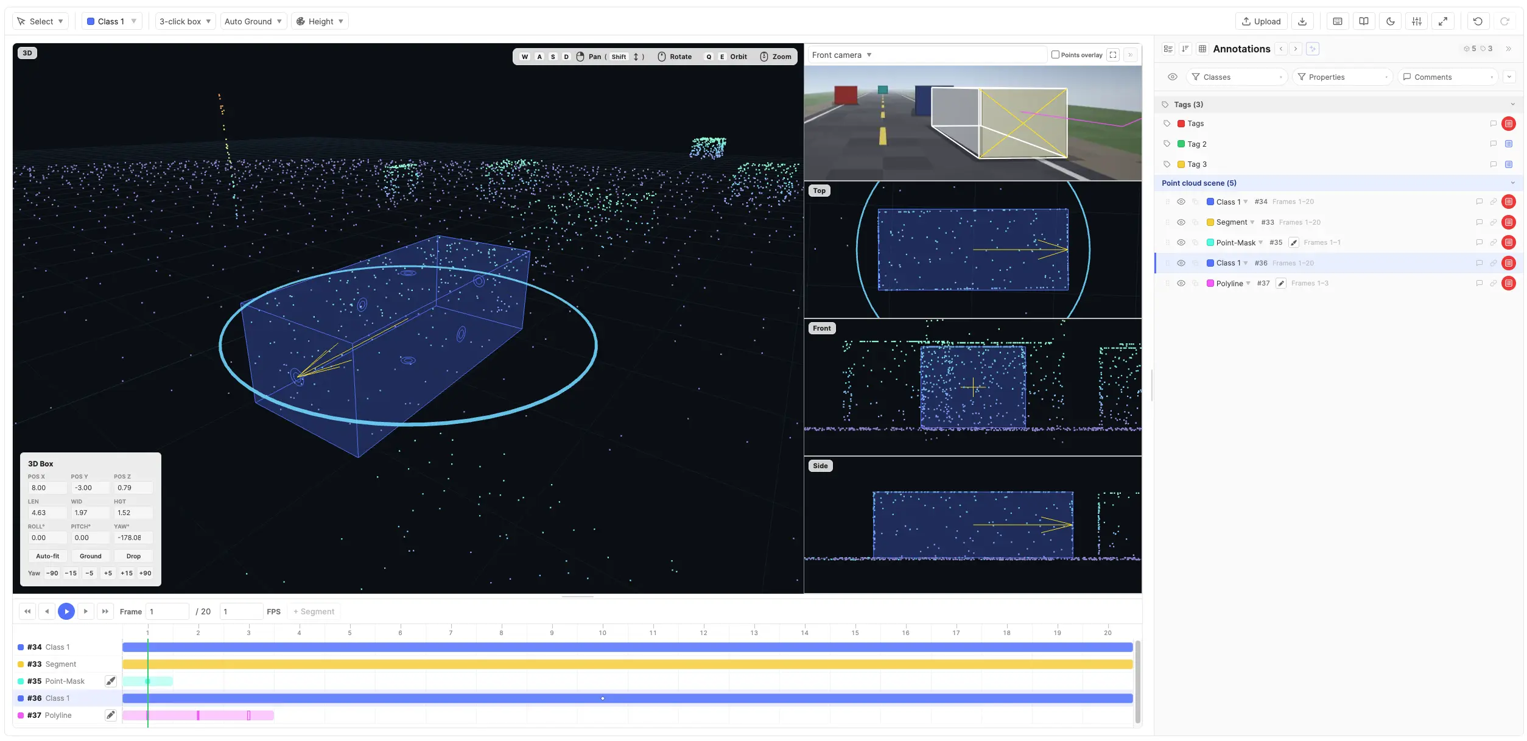This screenshot has height=741, width=1527.
Task: Toggle visibility of Class 1 #34
Action: [1181, 202]
